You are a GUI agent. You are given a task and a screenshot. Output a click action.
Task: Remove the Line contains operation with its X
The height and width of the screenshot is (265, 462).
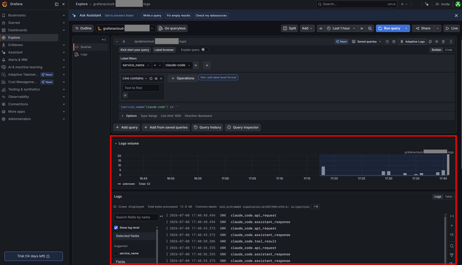(161, 78)
